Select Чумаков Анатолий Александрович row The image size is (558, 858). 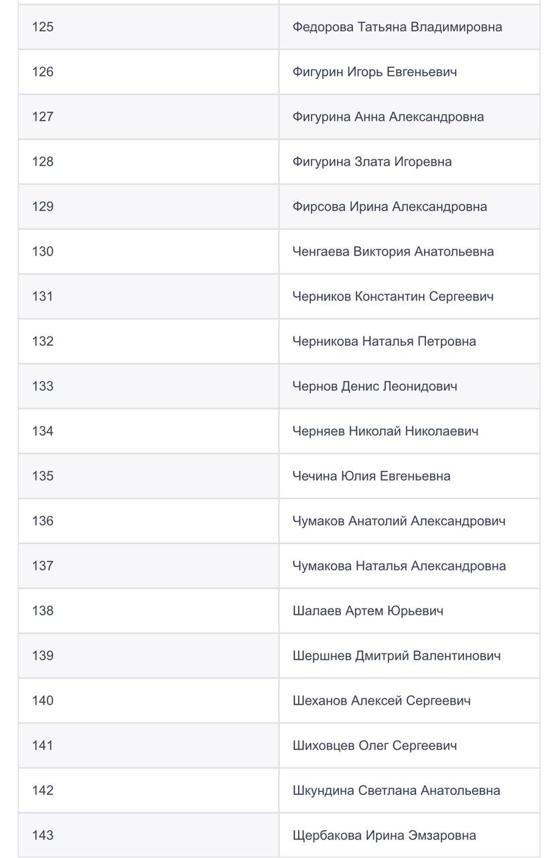tap(399, 521)
